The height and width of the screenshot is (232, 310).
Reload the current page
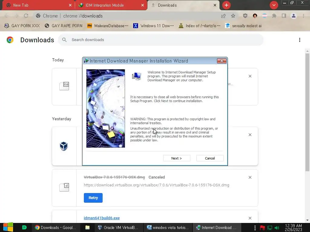point(26,16)
